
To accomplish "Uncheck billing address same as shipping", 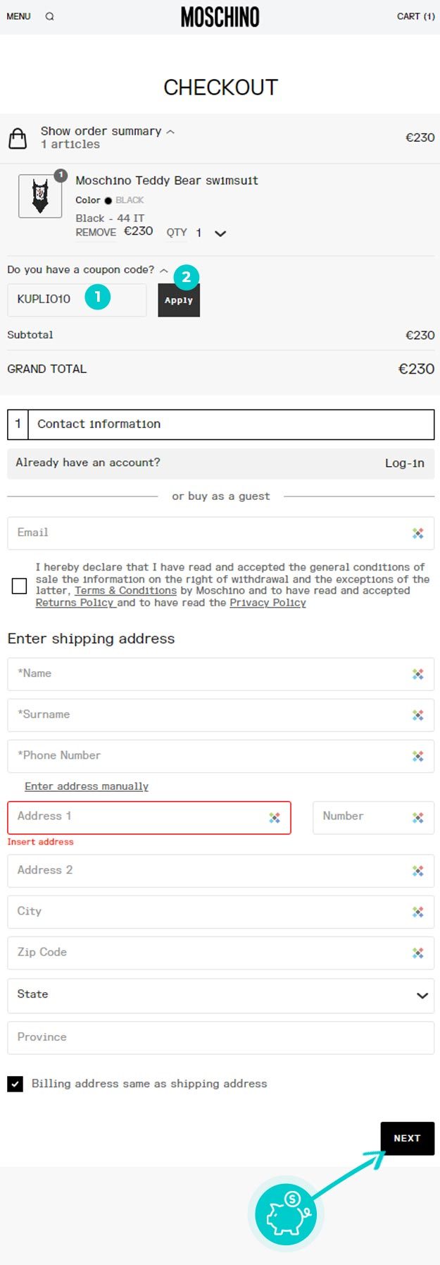I will click(15, 1084).
